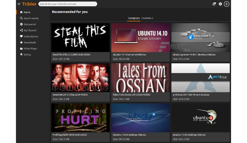Click lubuntu-13.04-desktop-i386.iso title
The image size is (247, 143).
point(129,135)
